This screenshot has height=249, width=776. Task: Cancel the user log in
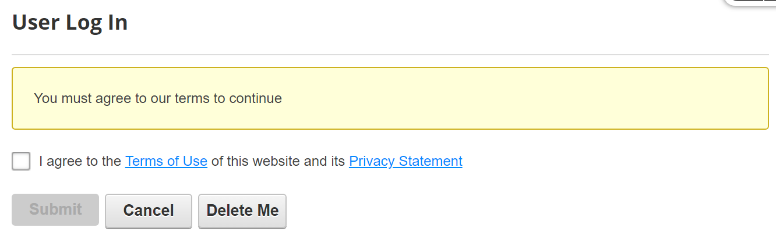(149, 211)
